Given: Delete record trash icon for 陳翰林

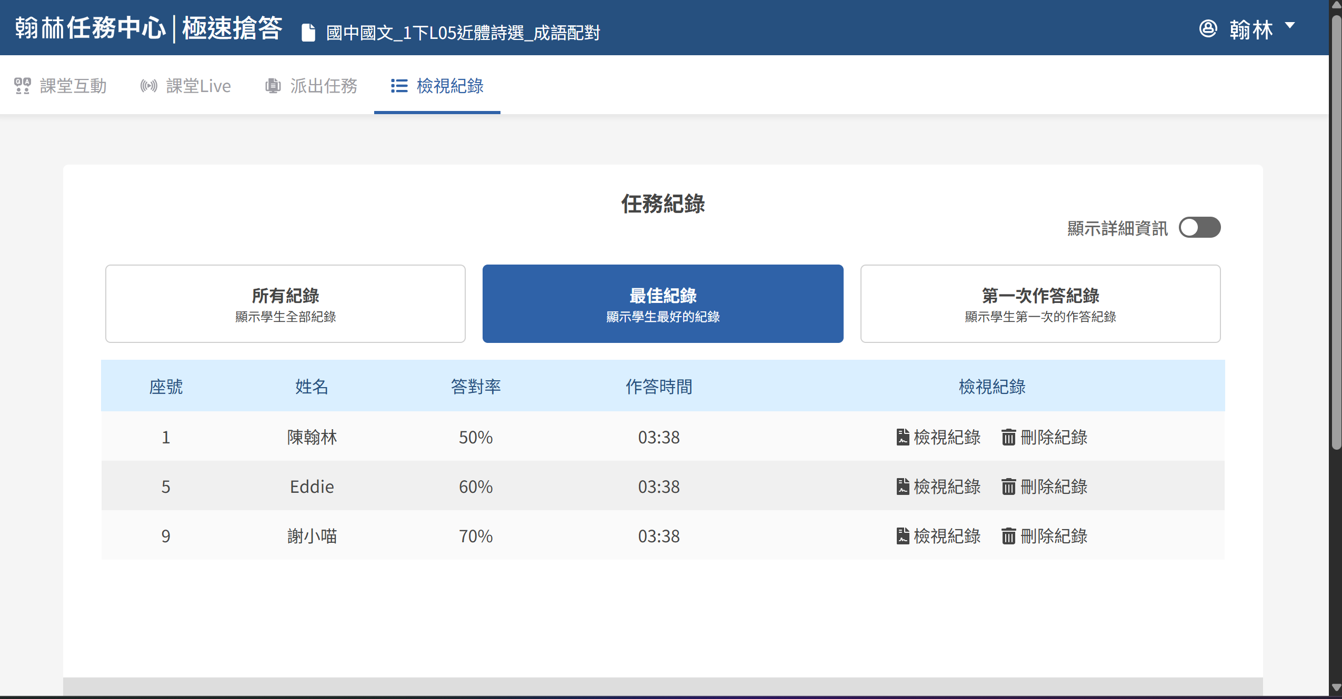Looking at the screenshot, I should coord(1008,437).
